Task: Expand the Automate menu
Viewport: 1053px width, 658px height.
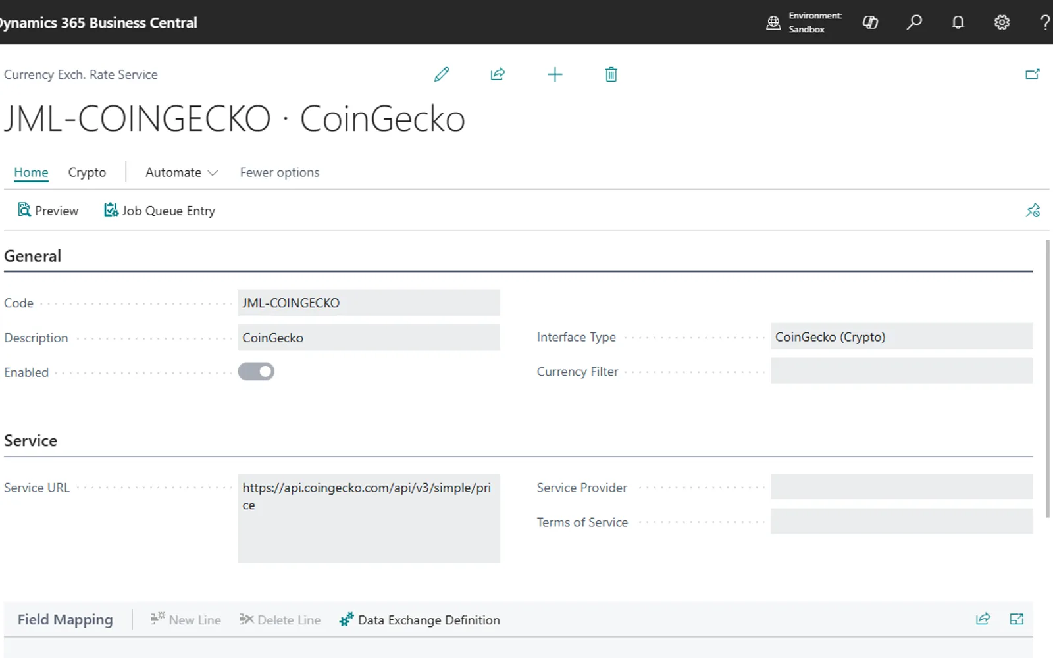Action: click(182, 172)
